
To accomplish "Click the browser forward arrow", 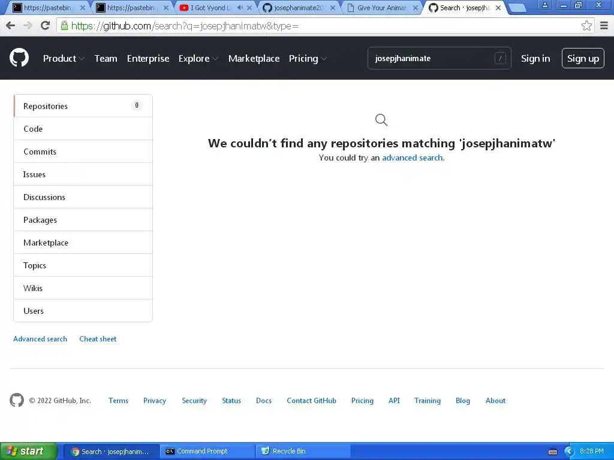I will point(28,26).
